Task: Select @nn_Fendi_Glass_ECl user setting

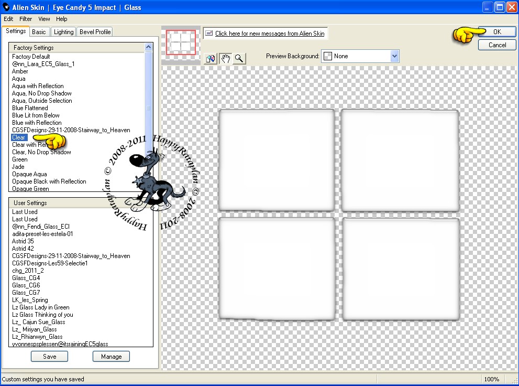Action: point(41,226)
